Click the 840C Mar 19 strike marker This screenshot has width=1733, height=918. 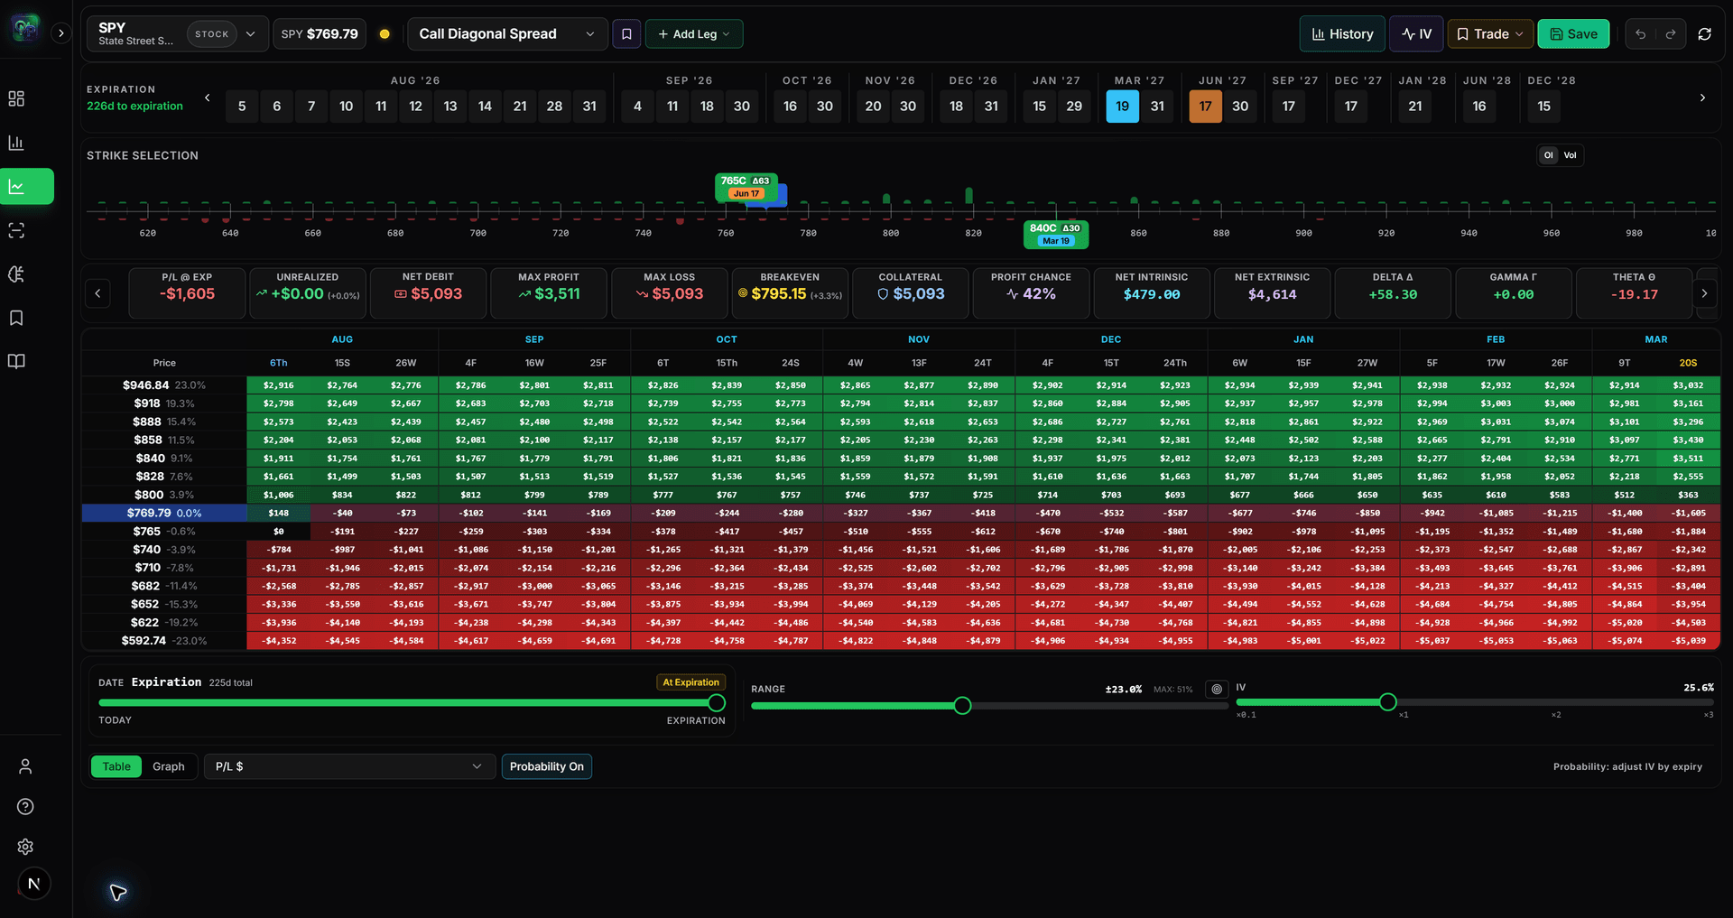(x=1055, y=234)
